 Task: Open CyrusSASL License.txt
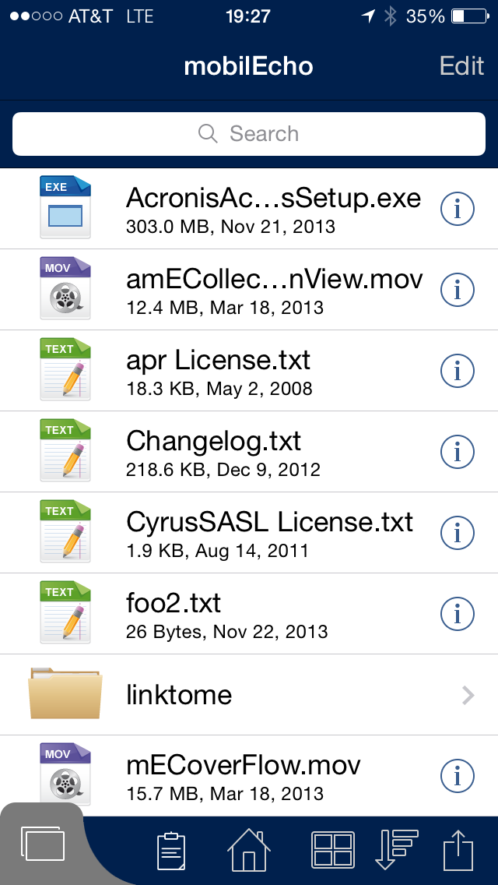[x=269, y=533]
